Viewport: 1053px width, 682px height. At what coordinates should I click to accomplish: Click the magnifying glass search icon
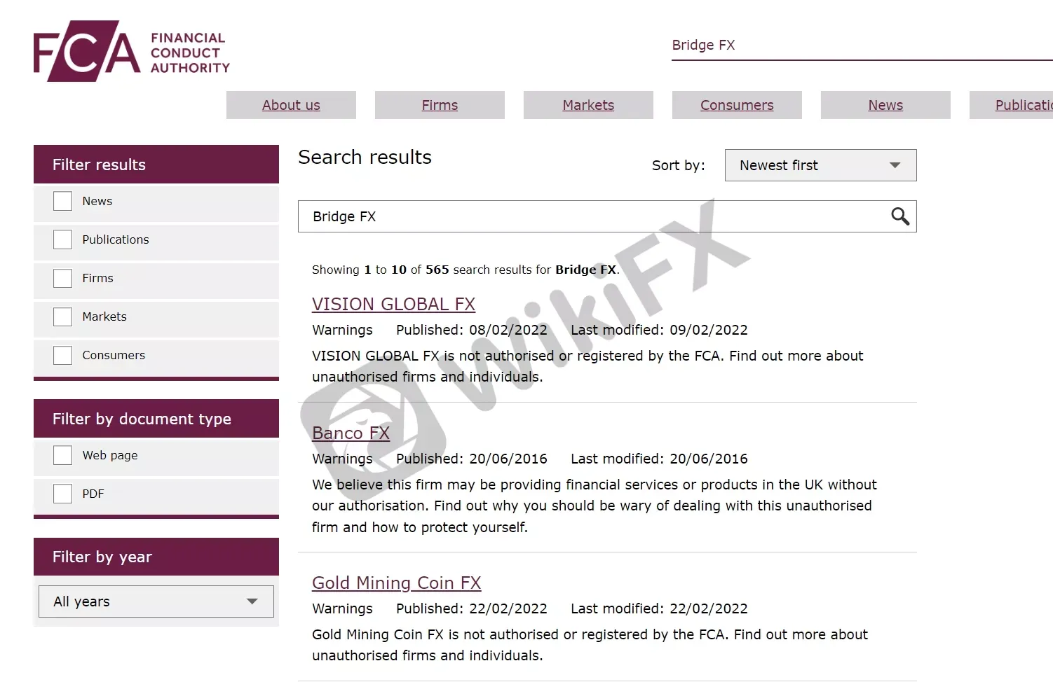(x=900, y=216)
